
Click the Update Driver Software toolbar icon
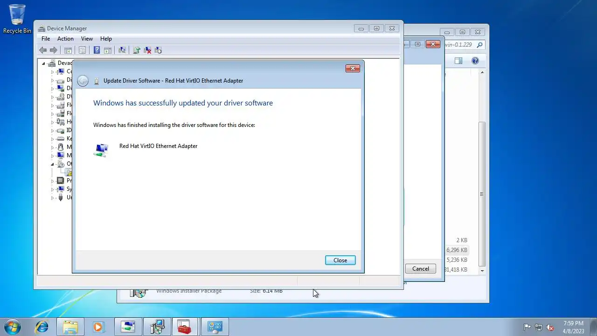click(137, 50)
